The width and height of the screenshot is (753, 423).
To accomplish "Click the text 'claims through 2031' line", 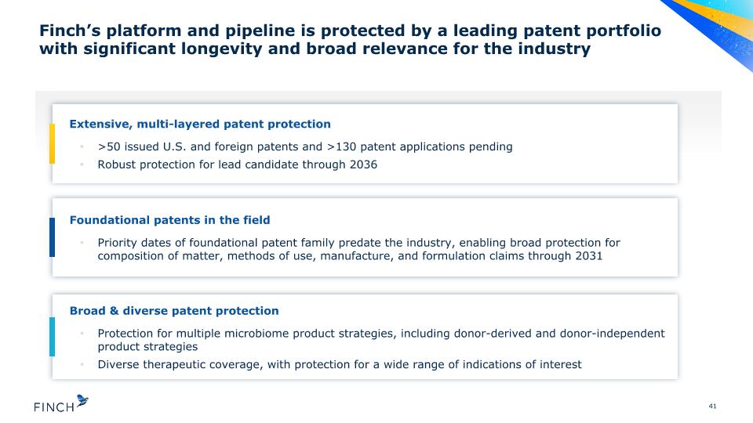I will (x=350, y=256).
